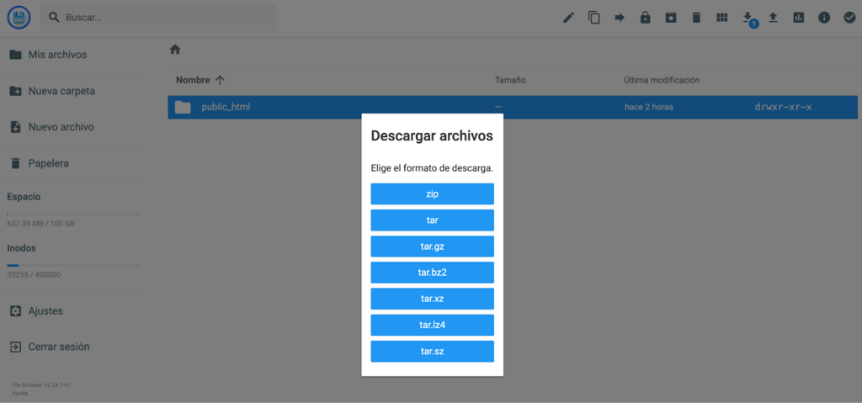This screenshot has height=403, width=862.
Task: Click the rename pencil icon
Action: point(569,18)
